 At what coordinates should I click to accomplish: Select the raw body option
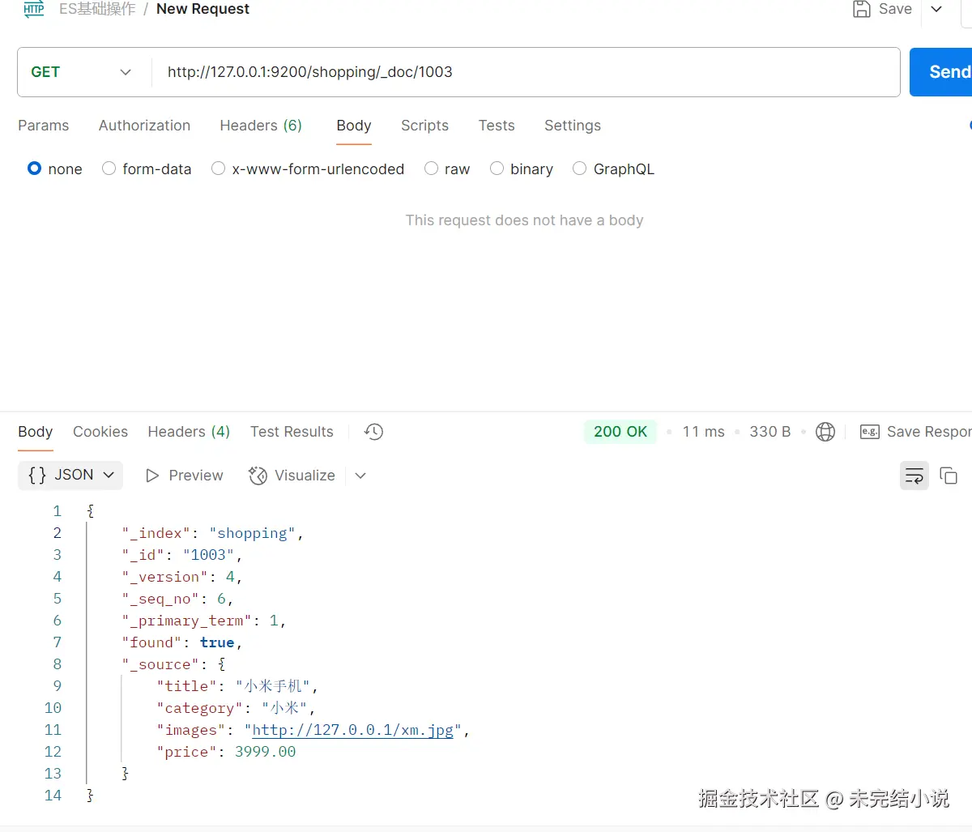431,169
